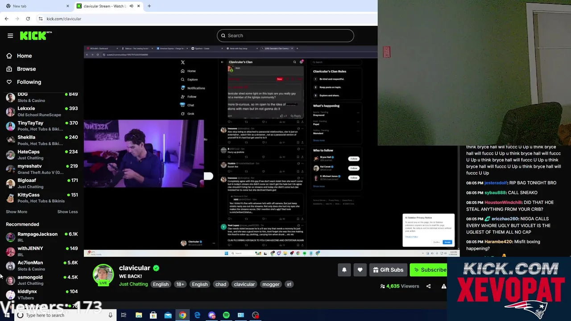Select the irl stream tag

[289, 284]
